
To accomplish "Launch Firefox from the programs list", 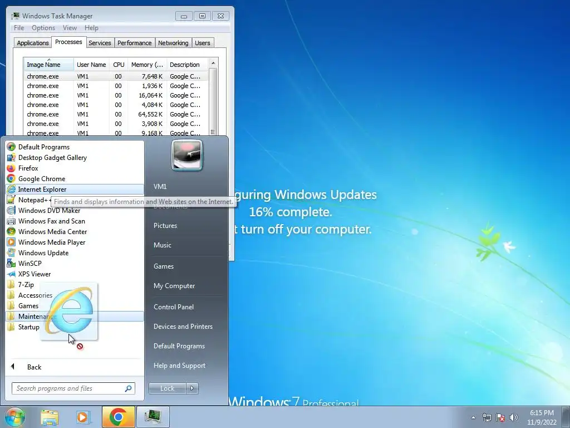I will [11, 168].
